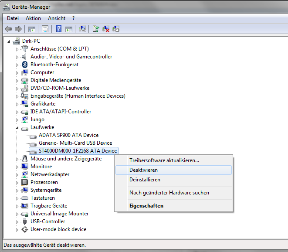Expand the Computer node
Image resolution: width=288 pixels, height=252 pixels.
click(17, 73)
